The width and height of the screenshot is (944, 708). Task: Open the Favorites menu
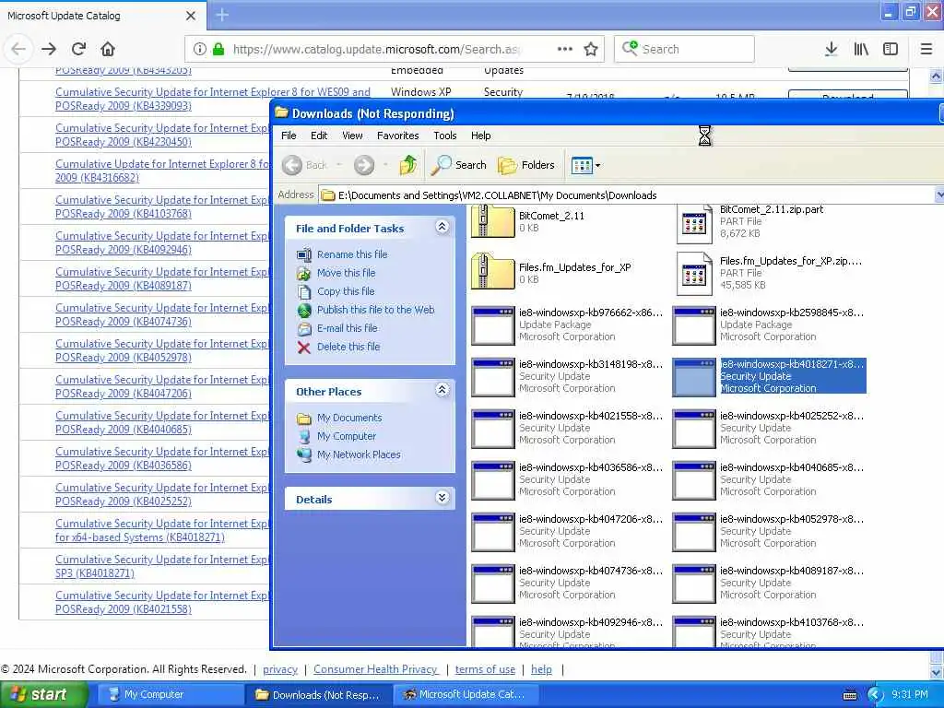point(398,136)
